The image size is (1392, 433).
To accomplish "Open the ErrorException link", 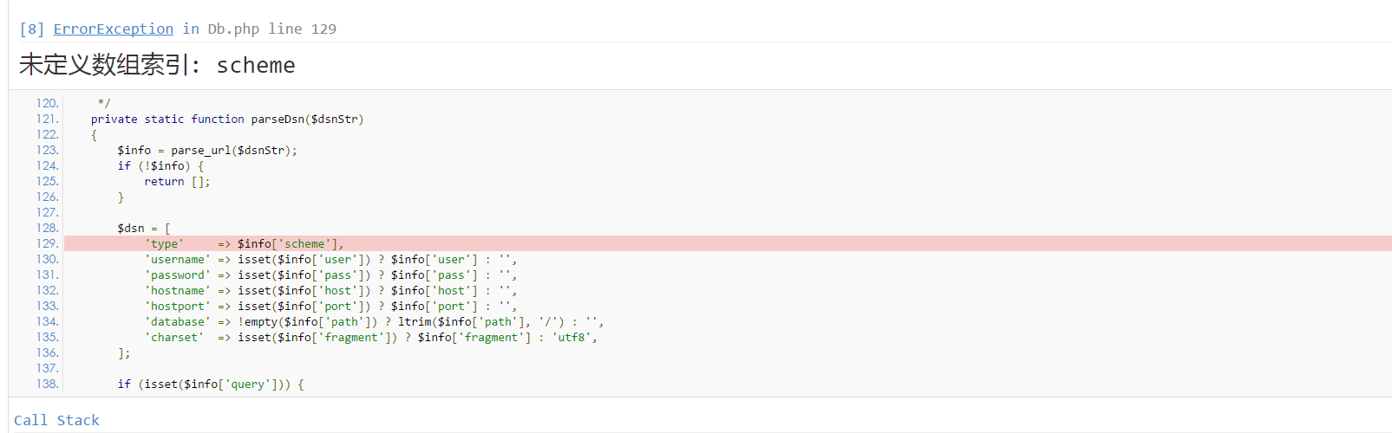I will pos(113,29).
